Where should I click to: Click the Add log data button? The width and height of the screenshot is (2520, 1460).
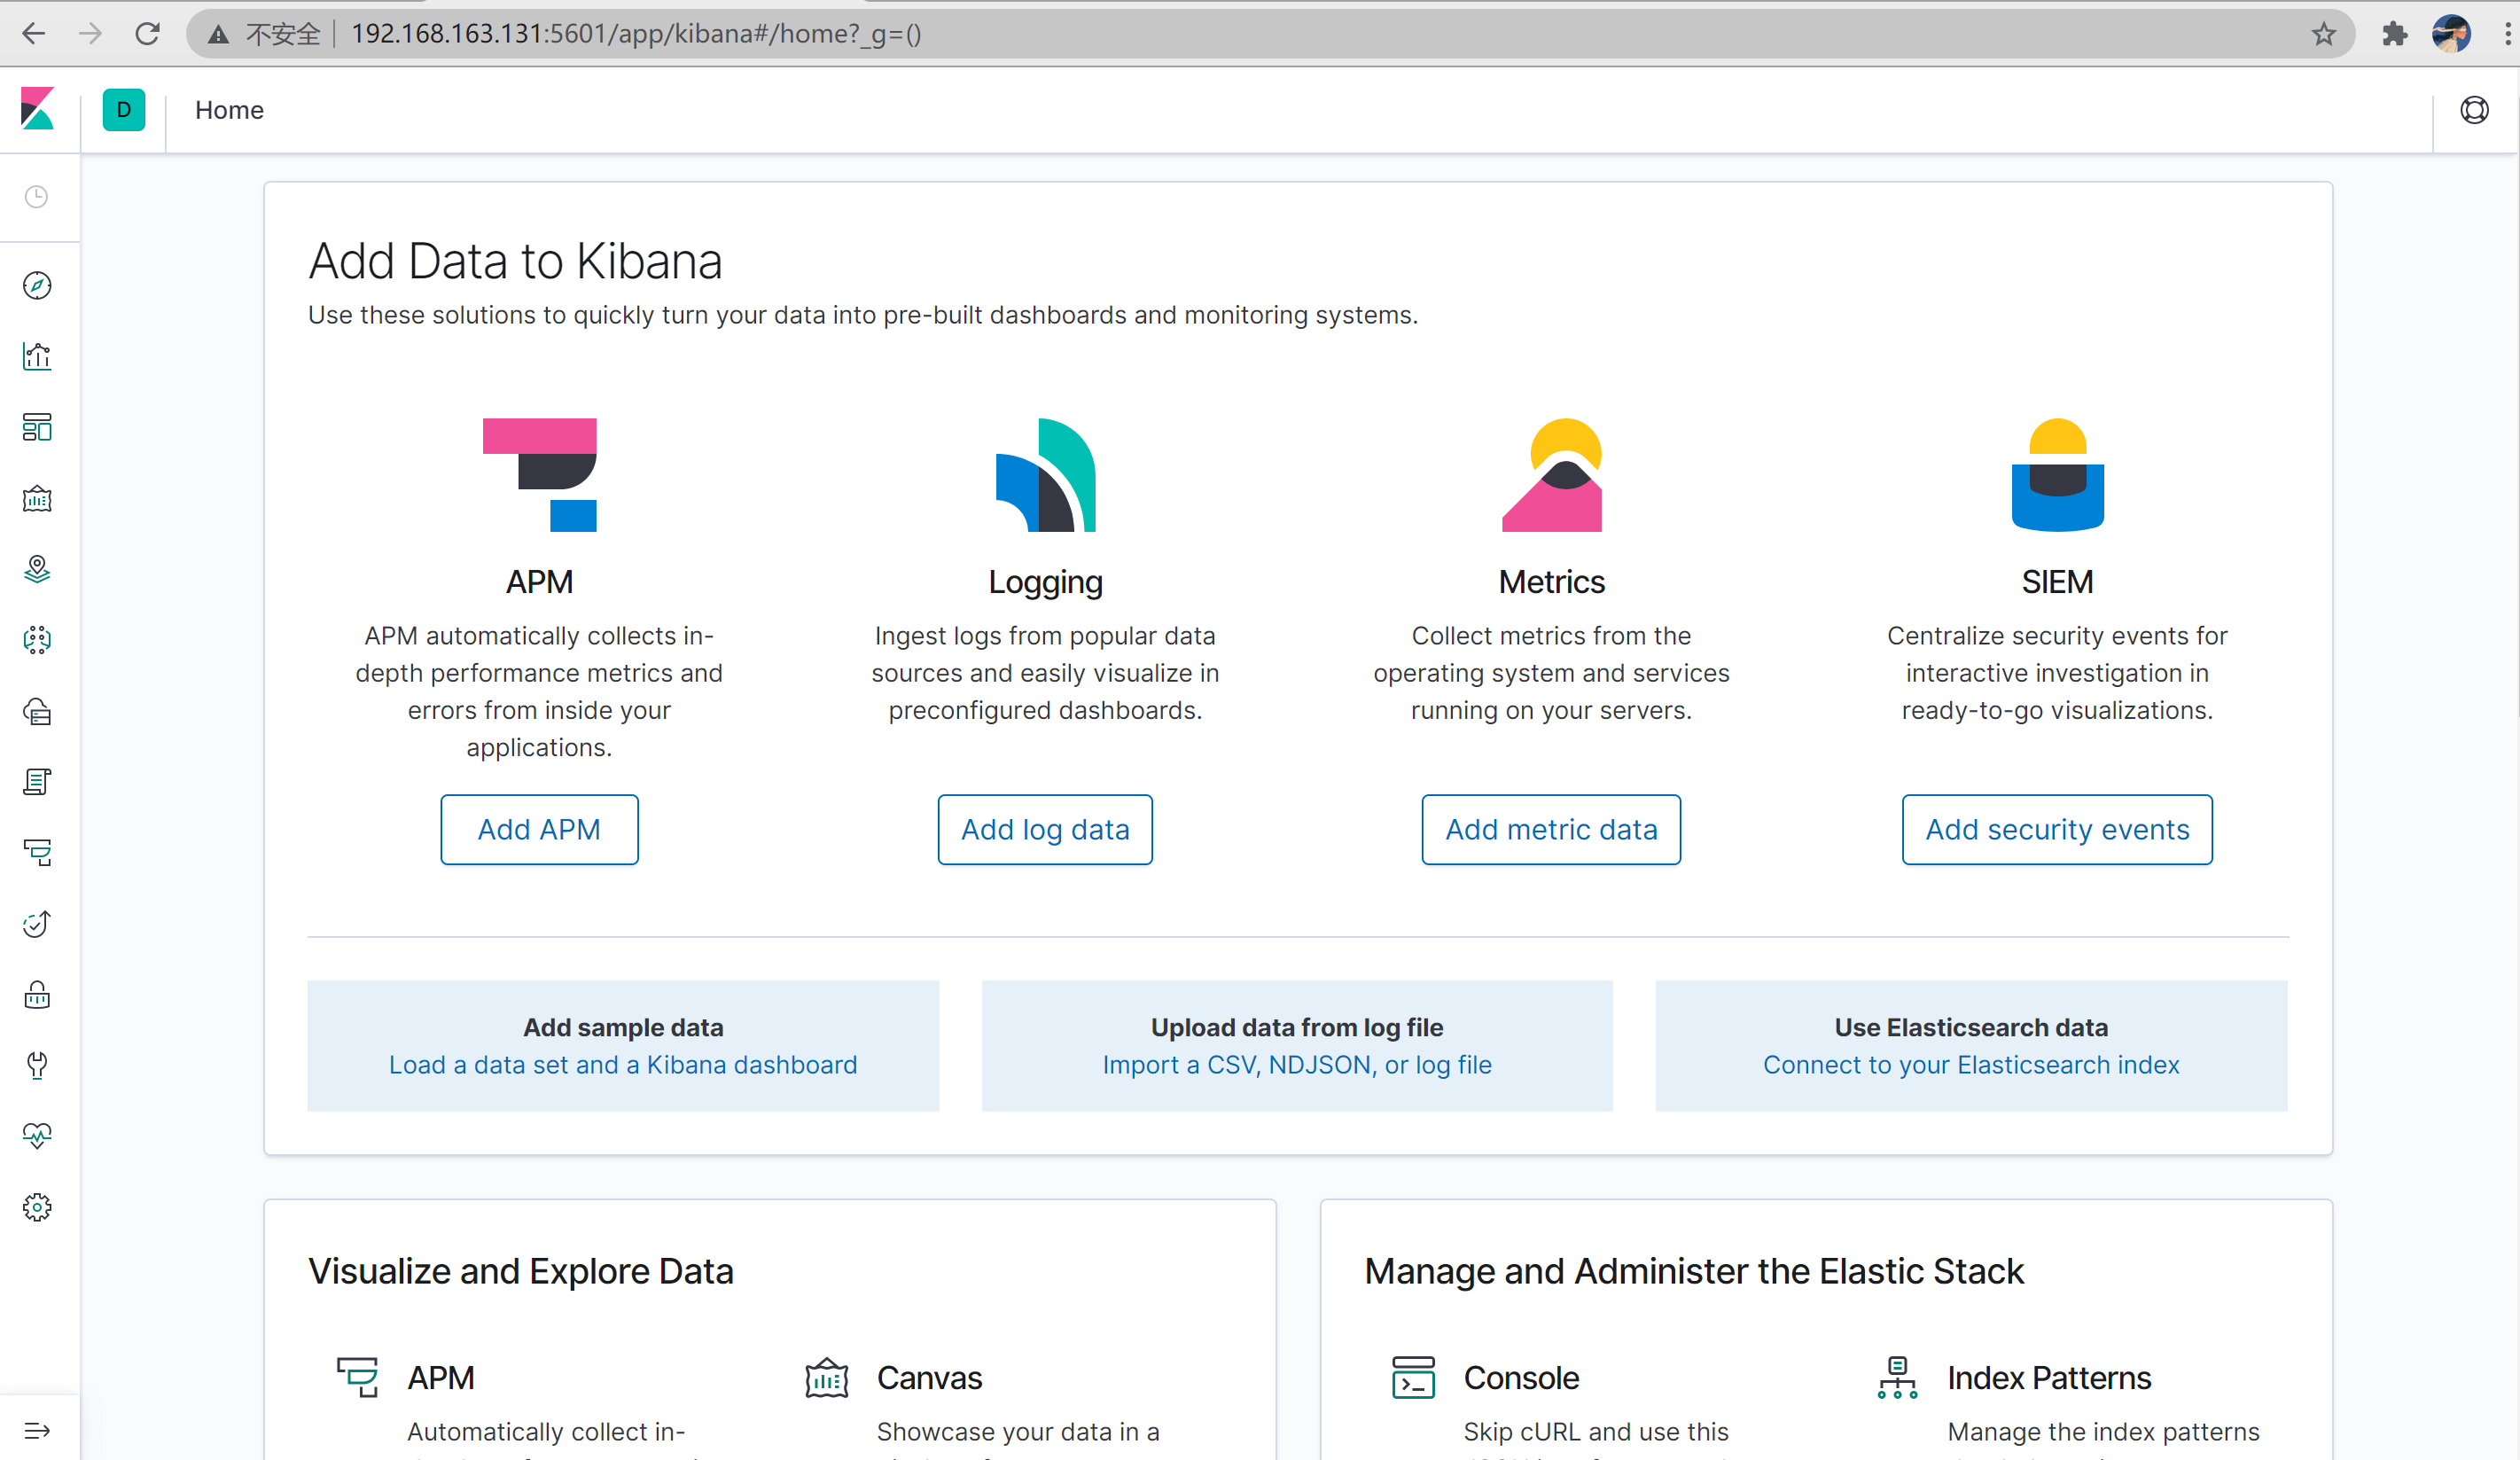pos(1045,830)
